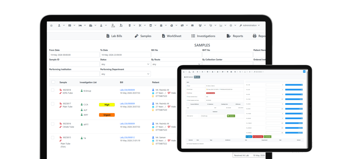Viewport: 339px width, 159px height.
Task: Open the envelope messages icon
Action: click(192, 26)
